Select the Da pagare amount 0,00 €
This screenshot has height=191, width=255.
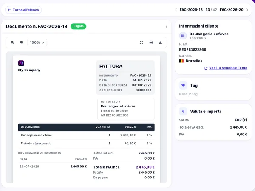click(x=150, y=177)
